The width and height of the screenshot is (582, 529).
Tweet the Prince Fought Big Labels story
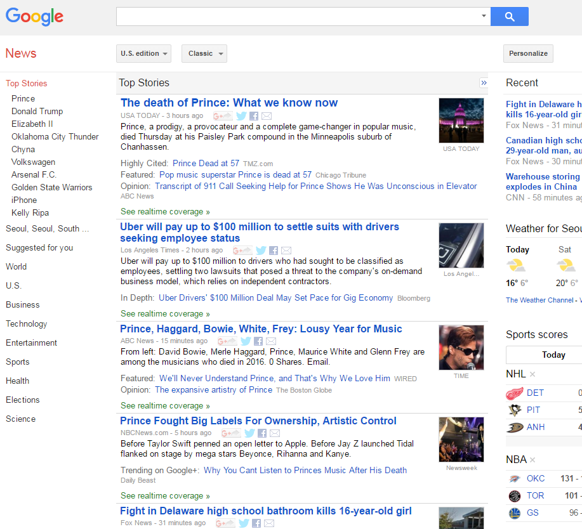tap(249, 433)
